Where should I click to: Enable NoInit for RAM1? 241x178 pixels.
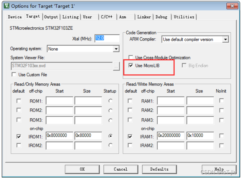tap(221, 101)
